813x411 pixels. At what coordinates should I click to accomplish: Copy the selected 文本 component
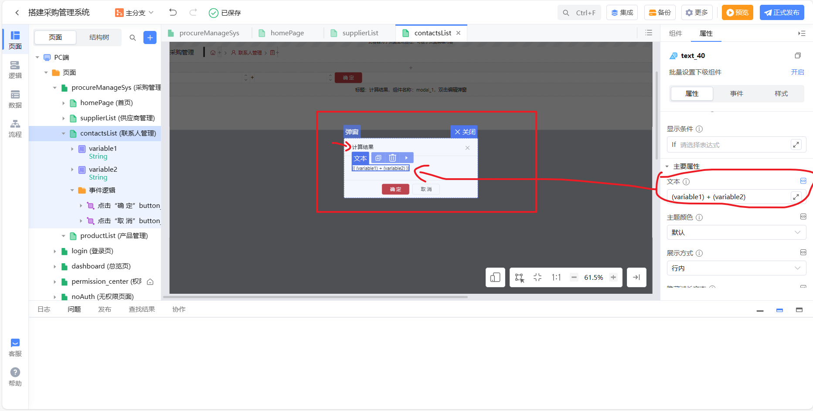(378, 158)
